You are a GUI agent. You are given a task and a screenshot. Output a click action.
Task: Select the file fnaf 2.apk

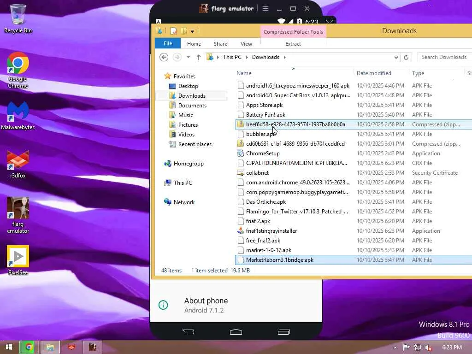click(258, 221)
